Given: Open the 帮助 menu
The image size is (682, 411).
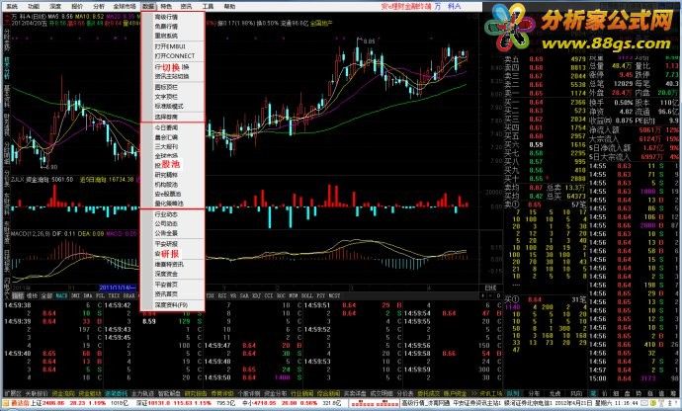Looking at the screenshot, I should coord(229,7).
